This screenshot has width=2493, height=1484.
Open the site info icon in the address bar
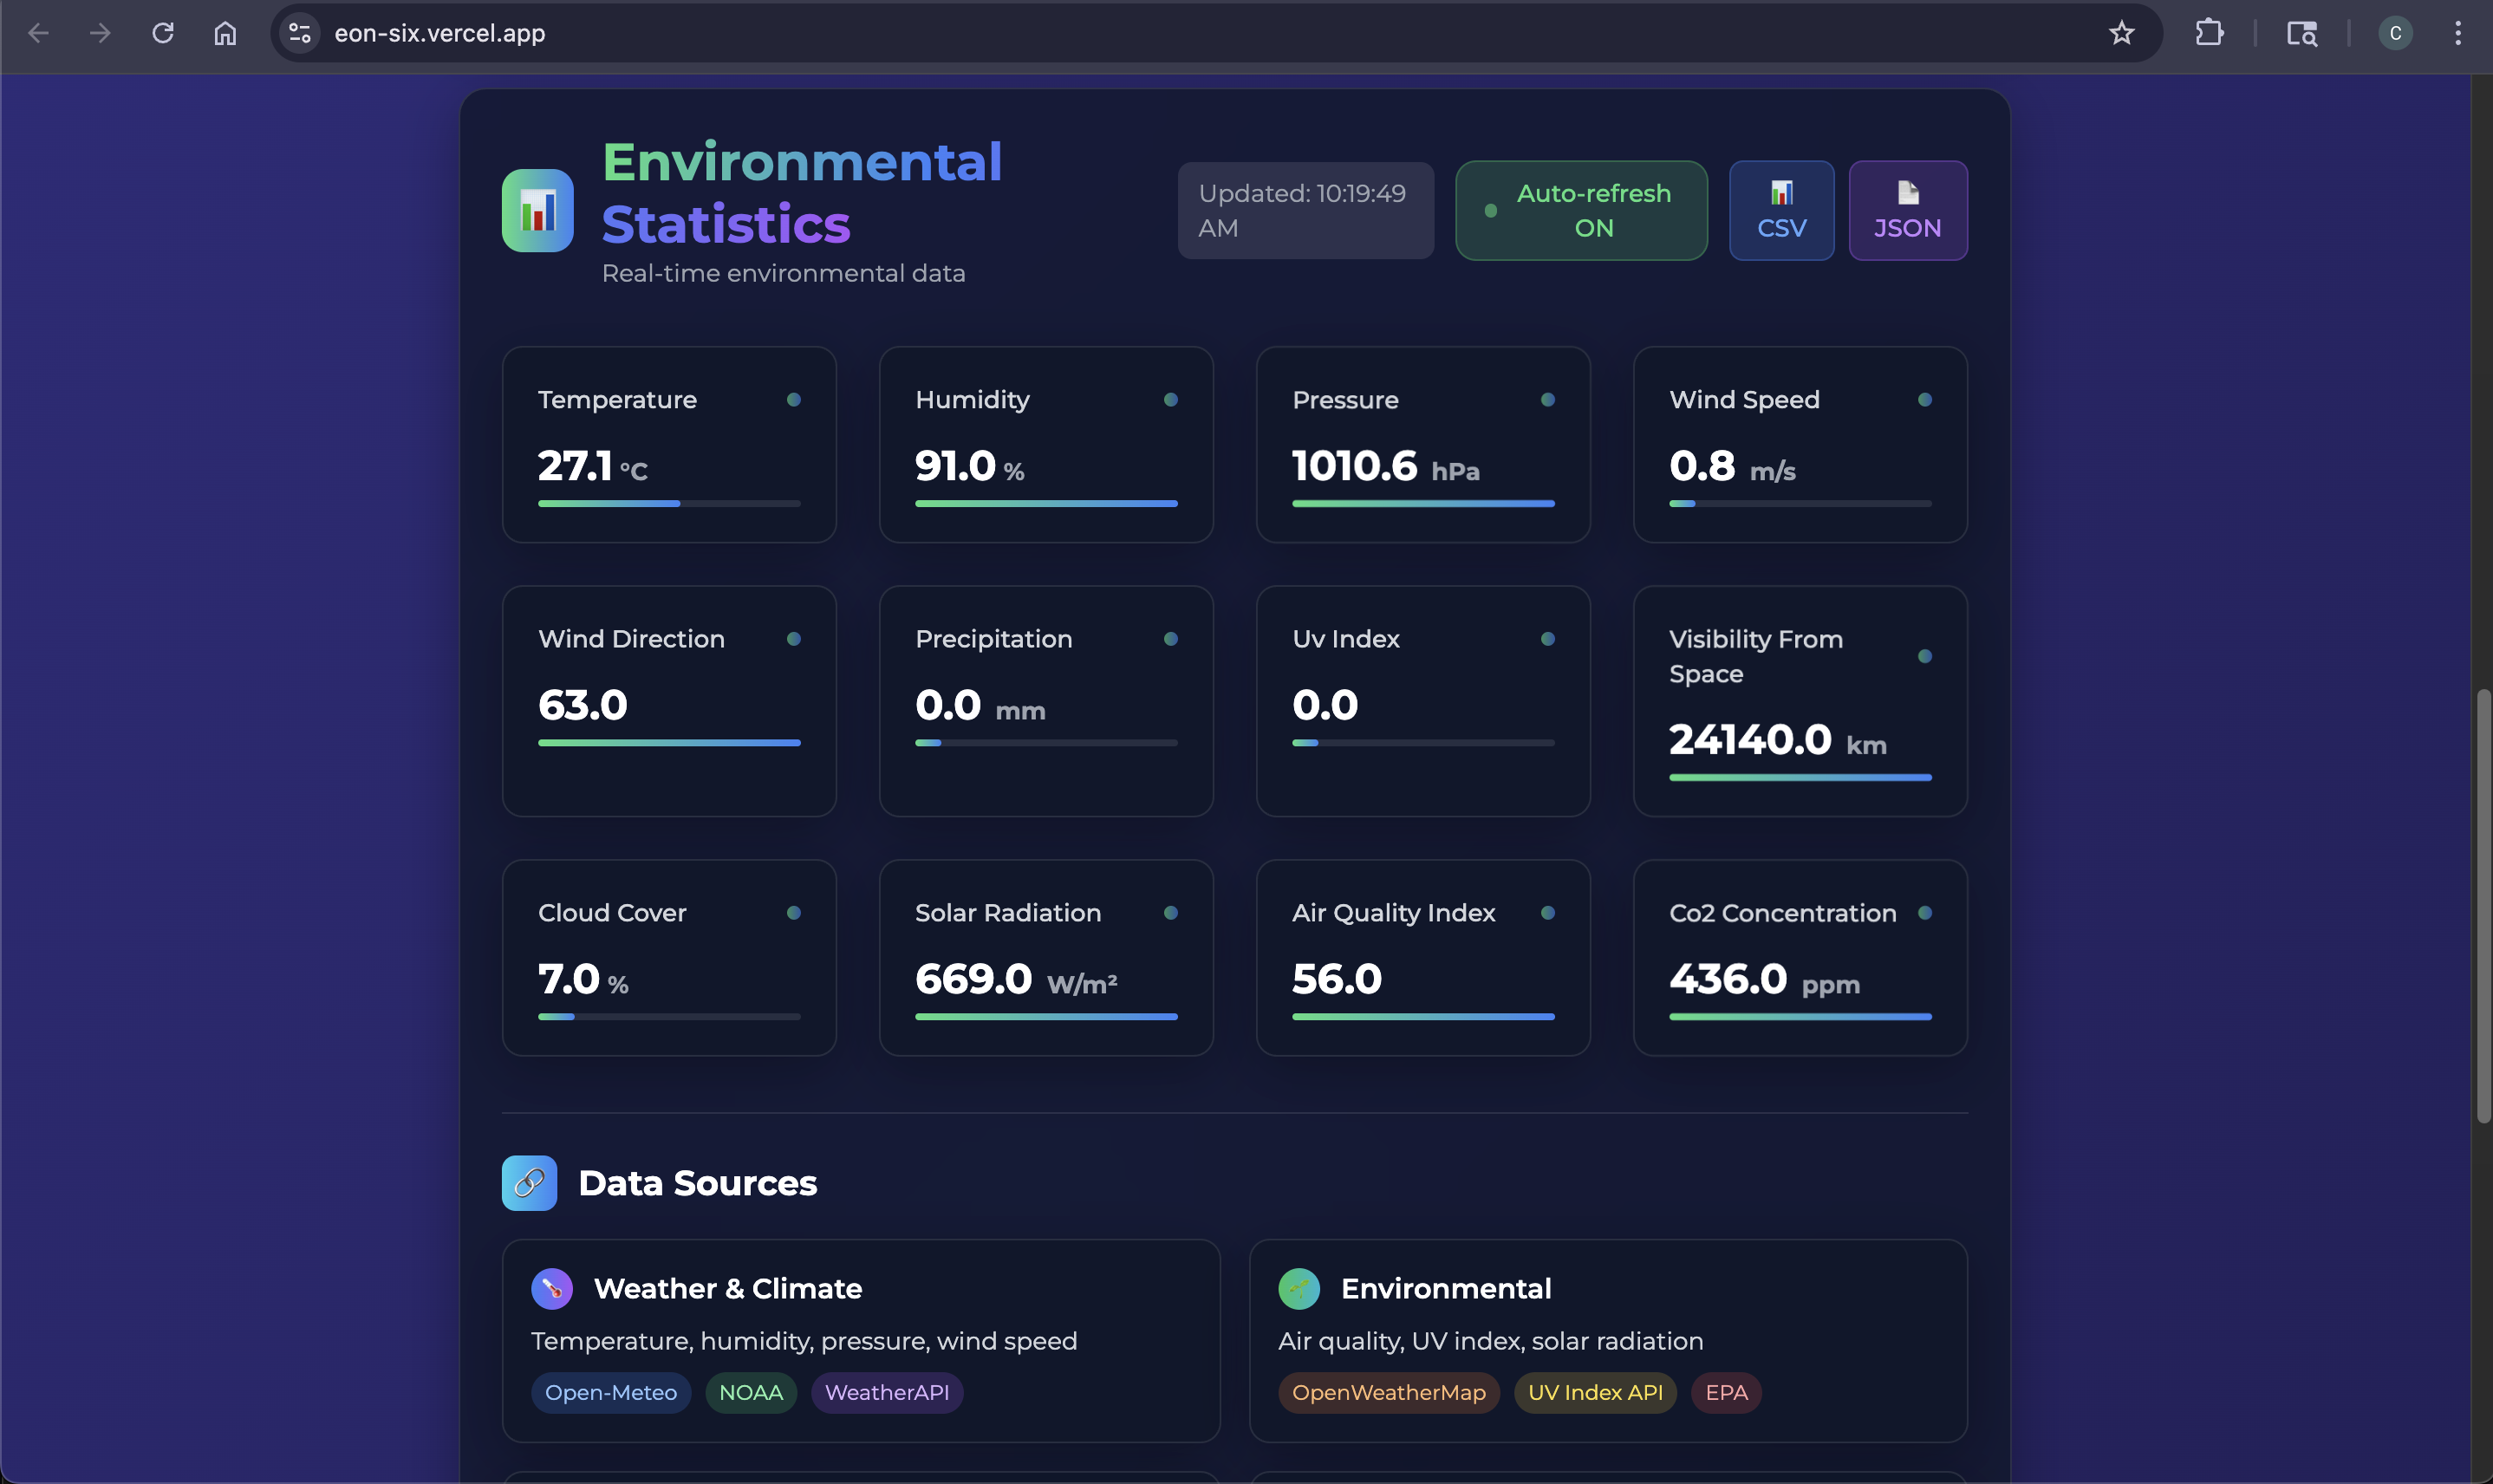(299, 33)
